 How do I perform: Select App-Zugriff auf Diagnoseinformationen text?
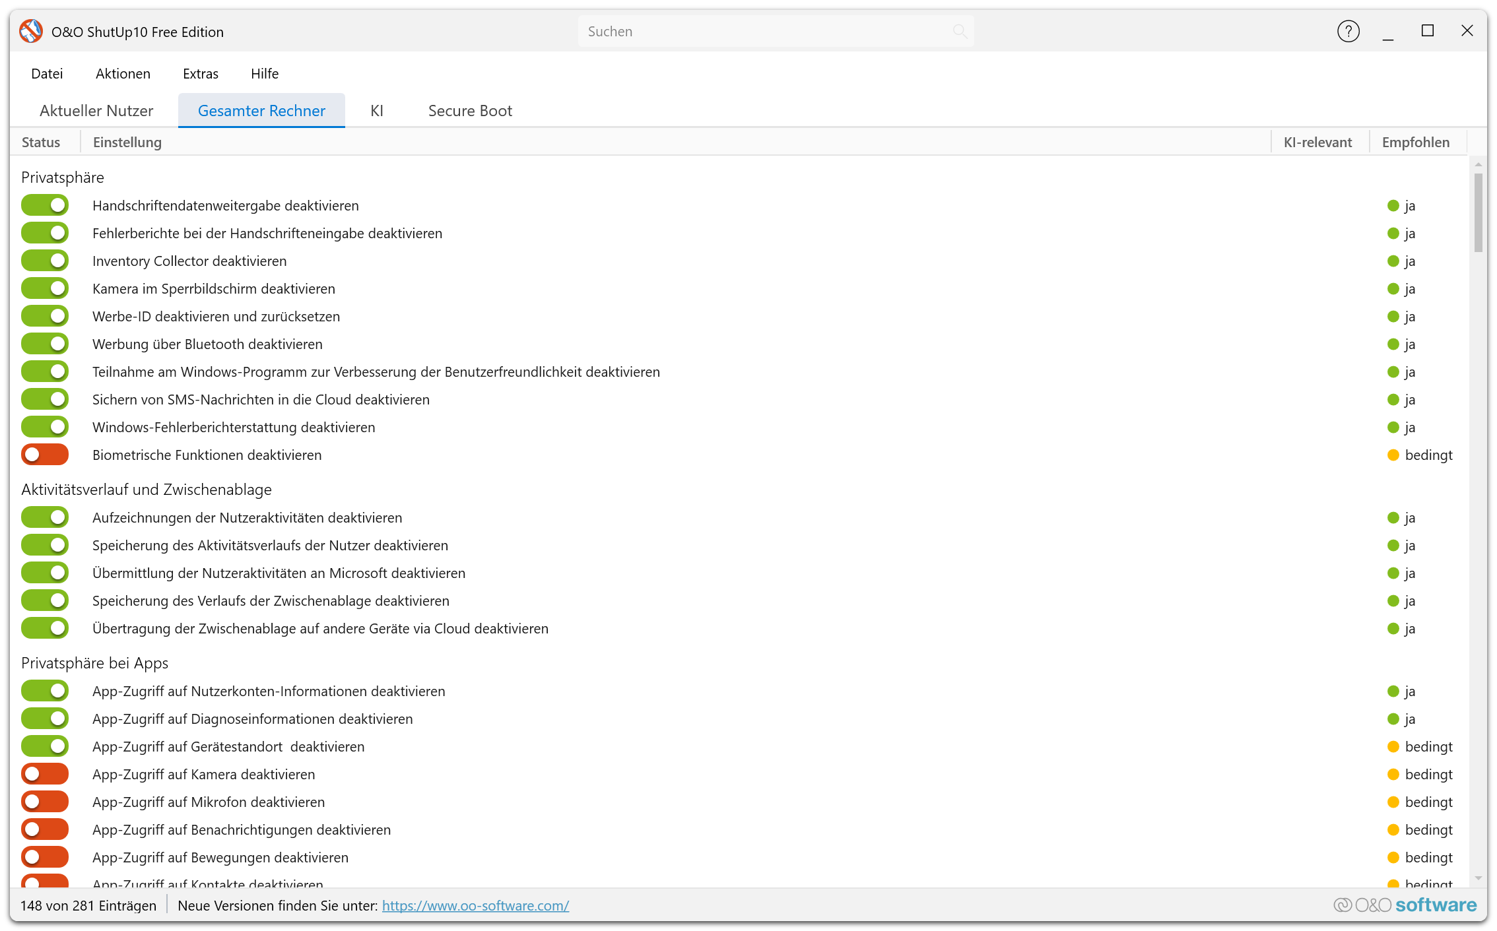[252, 719]
